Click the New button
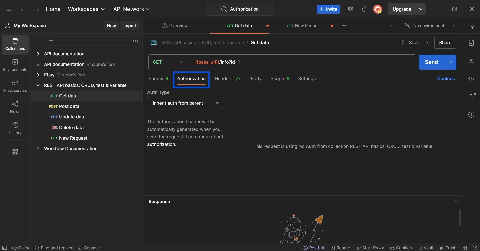The image size is (480, 251). tap(111, 26)
